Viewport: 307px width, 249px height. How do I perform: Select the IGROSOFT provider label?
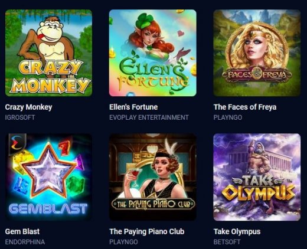(x=20, y=117)
